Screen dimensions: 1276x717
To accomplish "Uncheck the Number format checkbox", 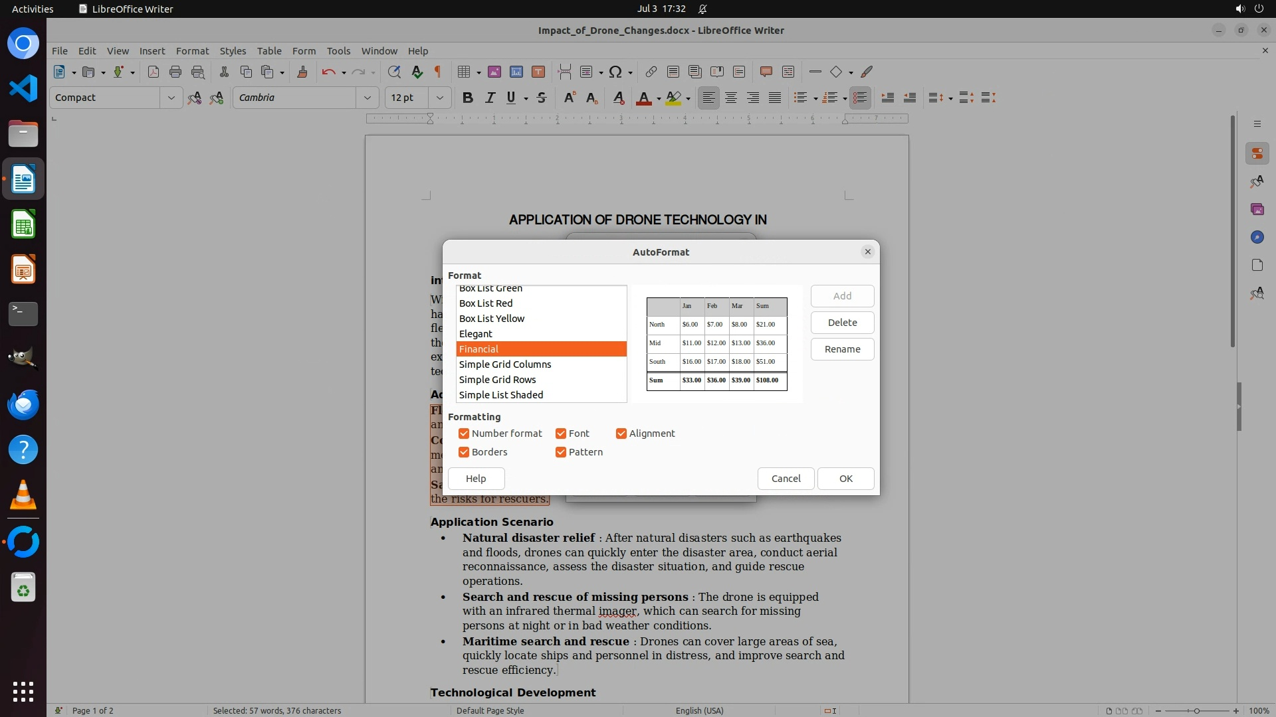I will pos(464,434).
